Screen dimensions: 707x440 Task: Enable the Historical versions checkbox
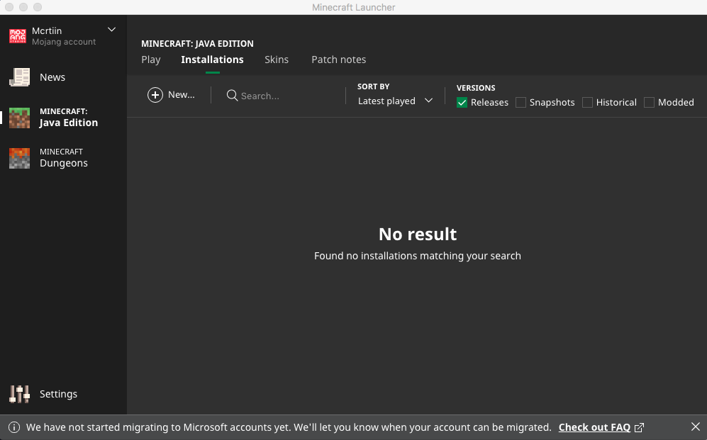tap(588, 103)
